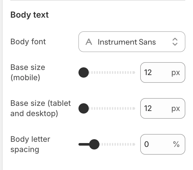This screenshot has width=193, height=170.
Task: Click the font letter A icon
Action: click(89, 42)
